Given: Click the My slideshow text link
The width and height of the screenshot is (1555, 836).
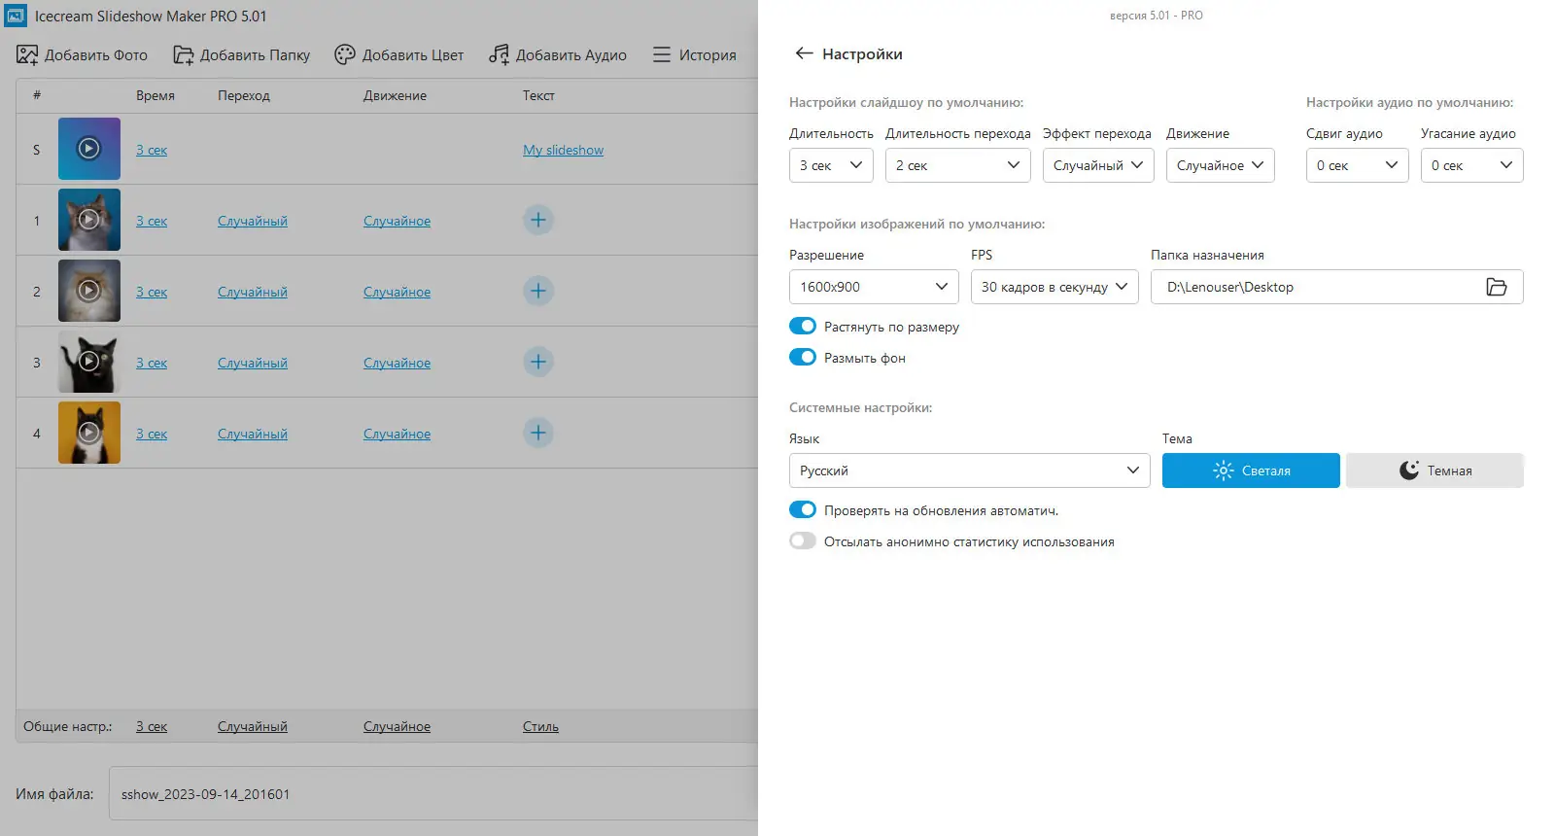Looking at the screenshot, I should click(563, 150).
